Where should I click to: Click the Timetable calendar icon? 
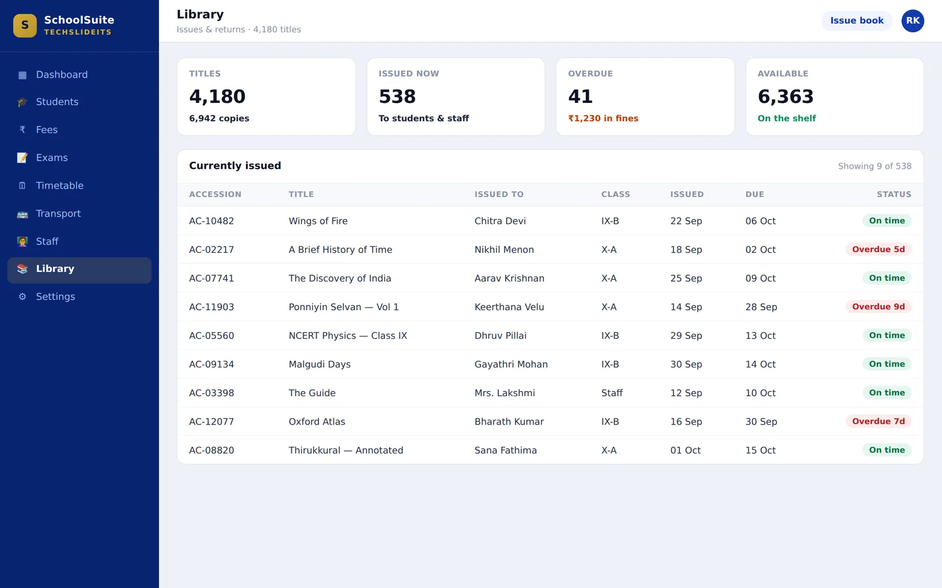point(22,185)
